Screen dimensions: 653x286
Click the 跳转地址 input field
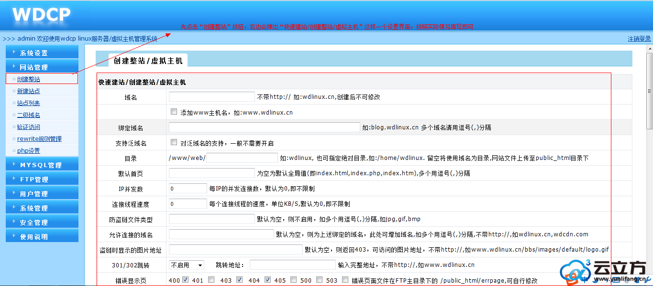pyautogui.click(x=293, y=265)
